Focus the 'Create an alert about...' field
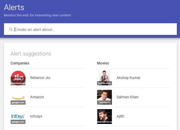The height and width of the screenshot is (130, 180). pos(90,29)
